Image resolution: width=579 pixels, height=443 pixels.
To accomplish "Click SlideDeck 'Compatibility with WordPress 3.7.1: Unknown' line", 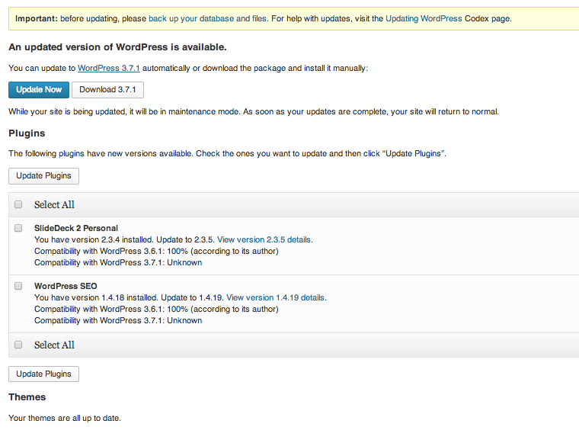I will pos(118,263).
